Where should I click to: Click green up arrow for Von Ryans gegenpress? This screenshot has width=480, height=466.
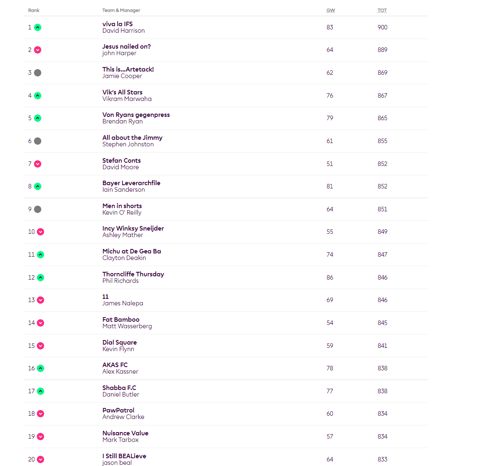point(38,118)
